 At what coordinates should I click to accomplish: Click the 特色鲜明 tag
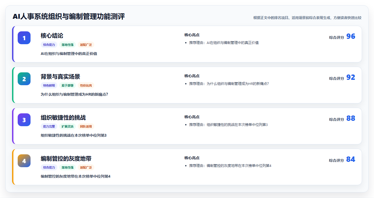pos(49,86)
